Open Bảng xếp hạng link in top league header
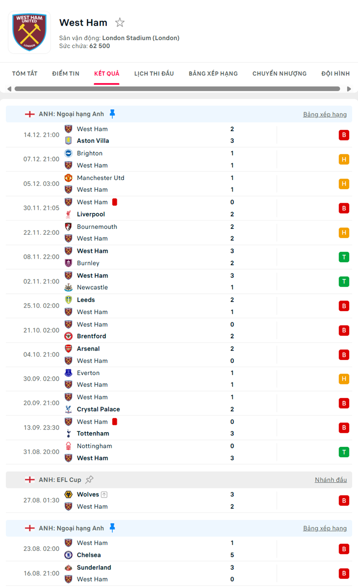This screenshot has width=358, height=588. [x=325, y=114]
